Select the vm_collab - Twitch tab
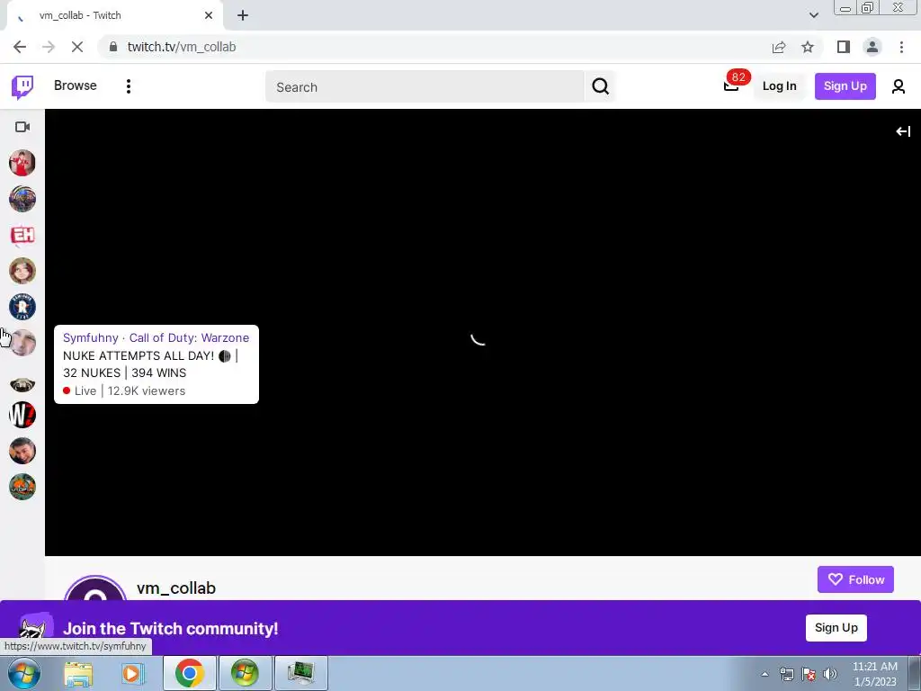921x691 pixels. point(115,15)
